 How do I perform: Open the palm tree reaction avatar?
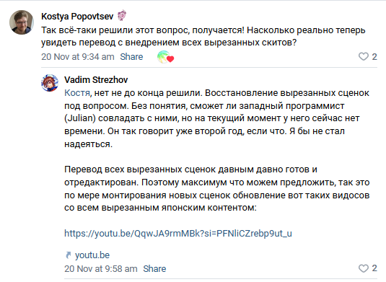pos(163,56)
